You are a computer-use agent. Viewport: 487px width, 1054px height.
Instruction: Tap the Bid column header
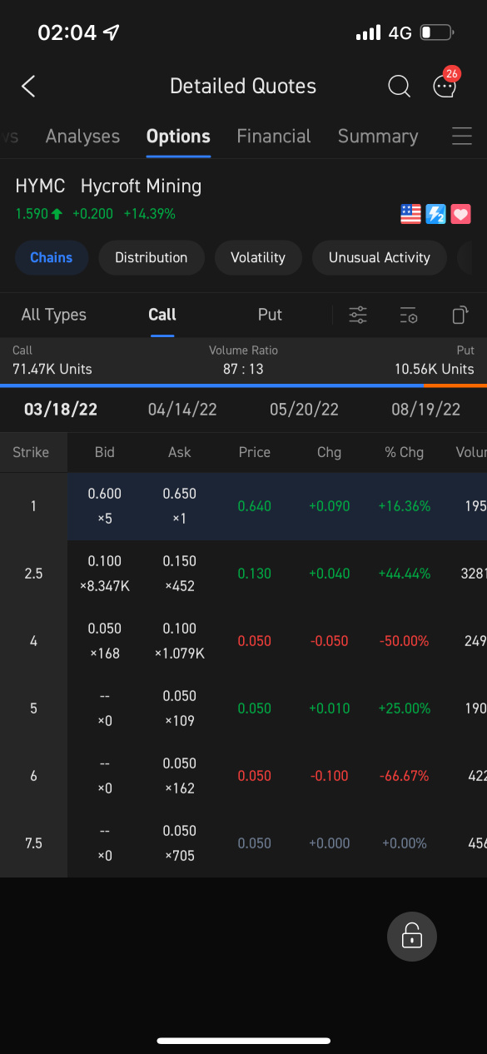pyautogui.click(x=105, y=452)
